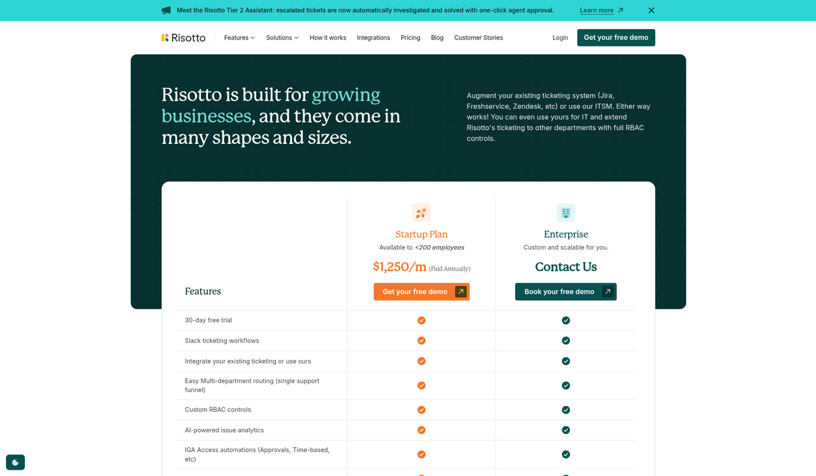
Task: Click the Enterprise checkmark for Slack ticketing workflows
Action: click(566, 340)
